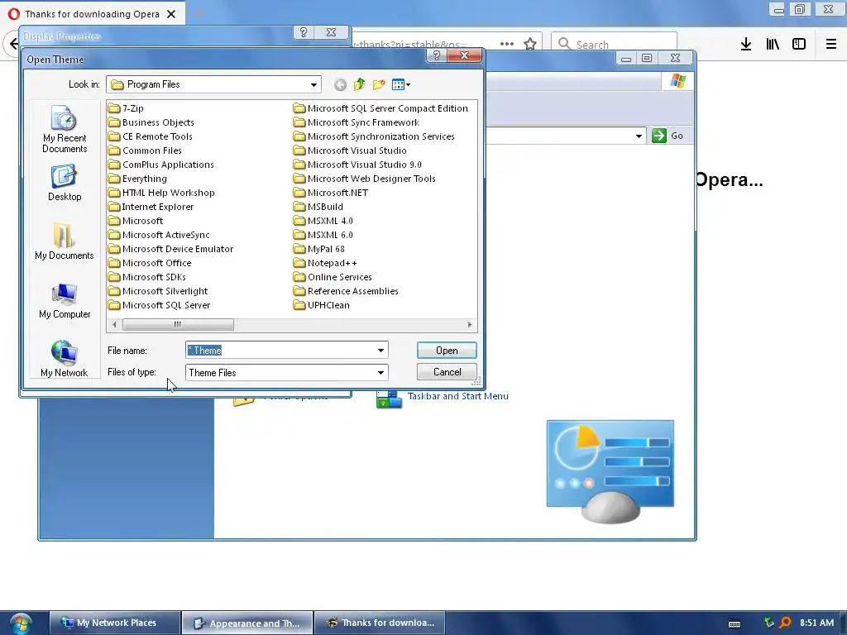Select the HTML Help Workshop folder

pyautogui.click(x=161, y=192)
